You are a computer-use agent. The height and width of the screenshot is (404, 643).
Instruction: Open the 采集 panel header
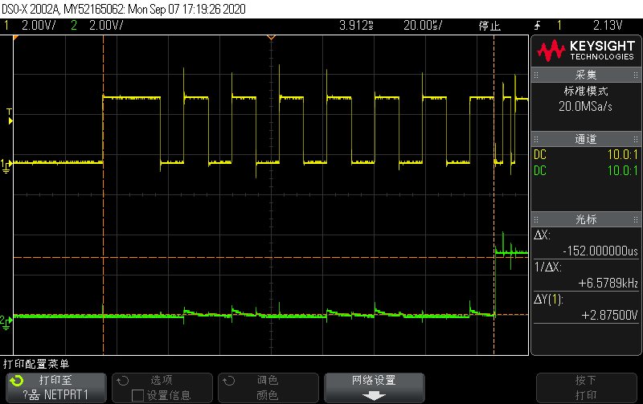coord(586,75)
